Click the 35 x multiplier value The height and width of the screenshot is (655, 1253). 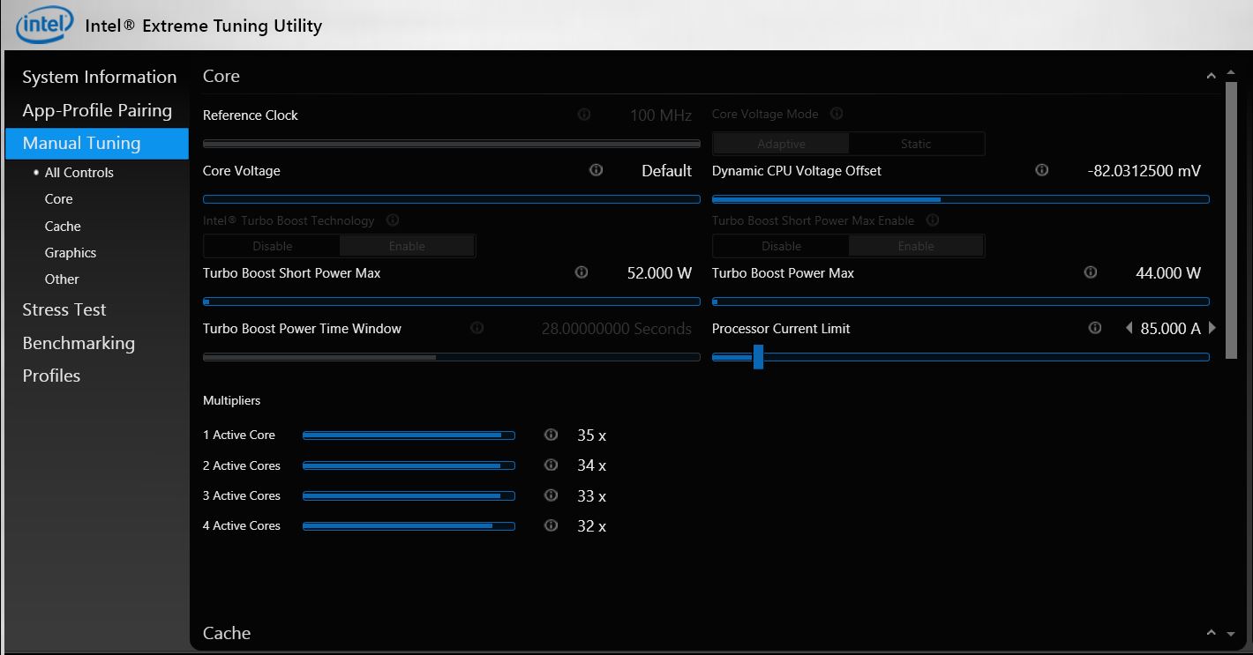[591, 435]
